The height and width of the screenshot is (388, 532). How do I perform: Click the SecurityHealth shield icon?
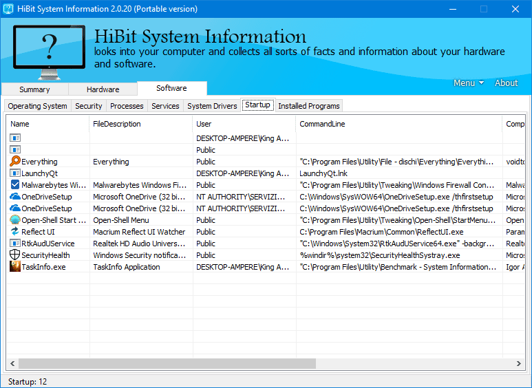point(15,255)
